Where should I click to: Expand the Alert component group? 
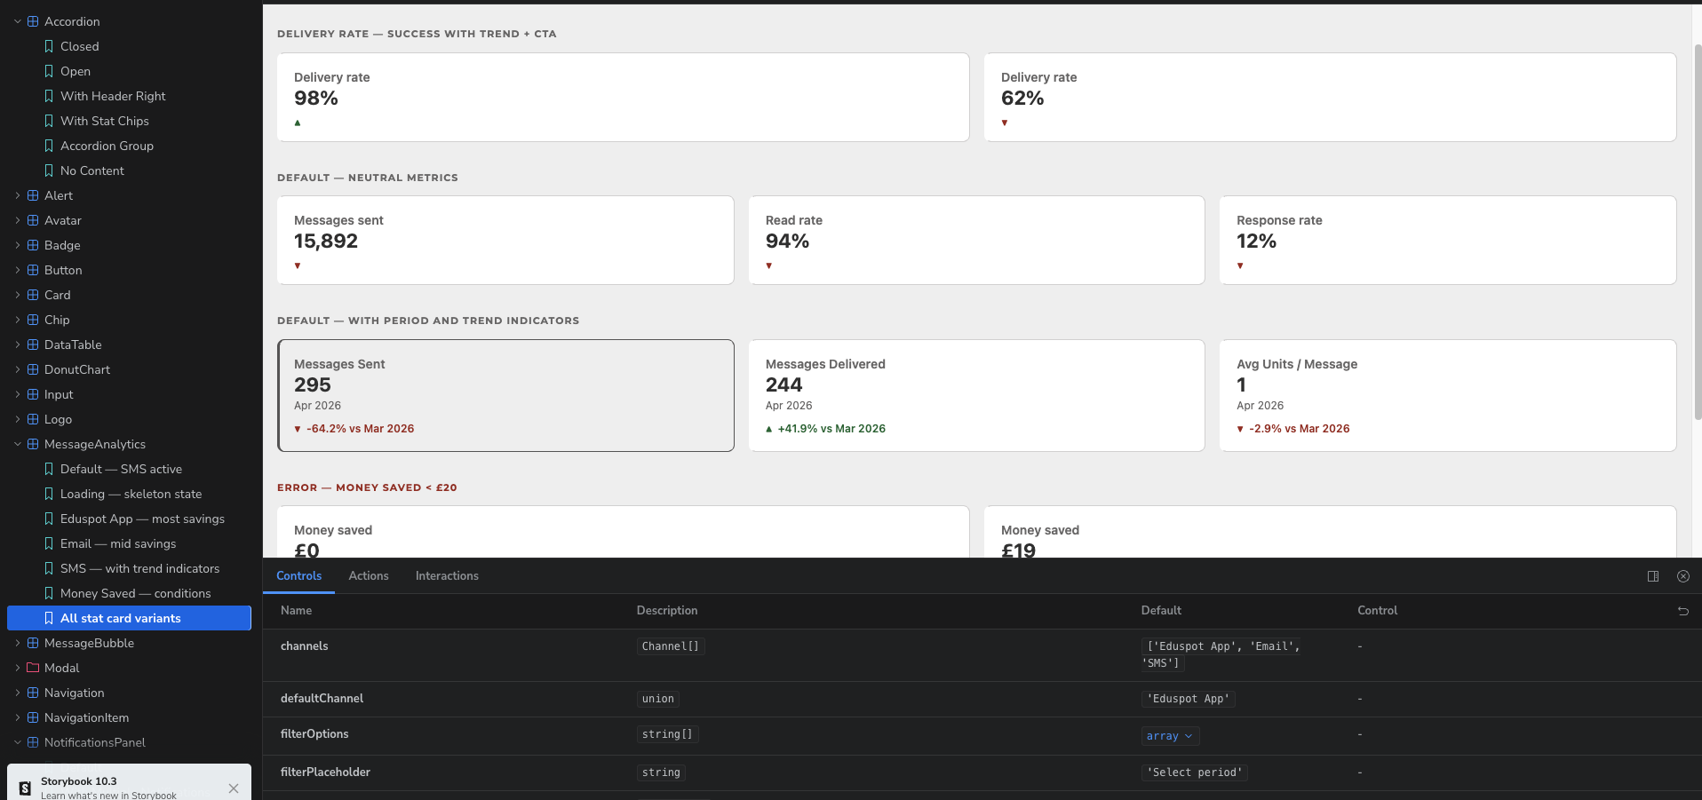(17, 195)
